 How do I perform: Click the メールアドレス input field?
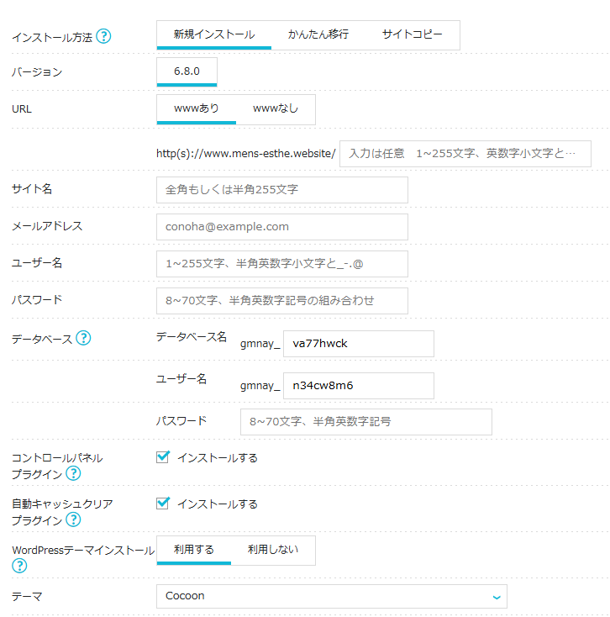[x=282, y=227]
